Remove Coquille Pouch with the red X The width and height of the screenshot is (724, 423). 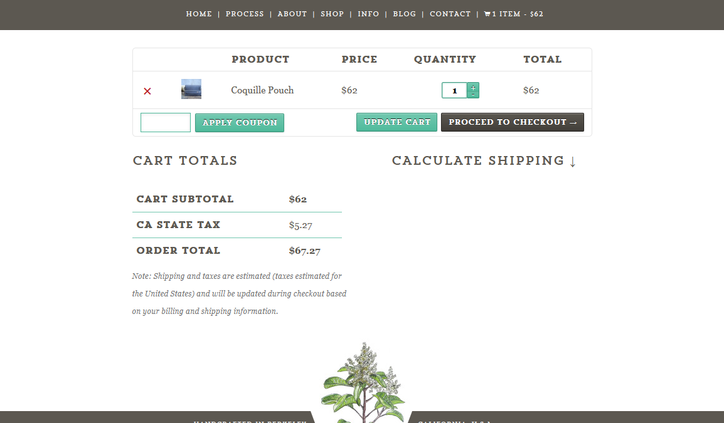pos(147,91)
